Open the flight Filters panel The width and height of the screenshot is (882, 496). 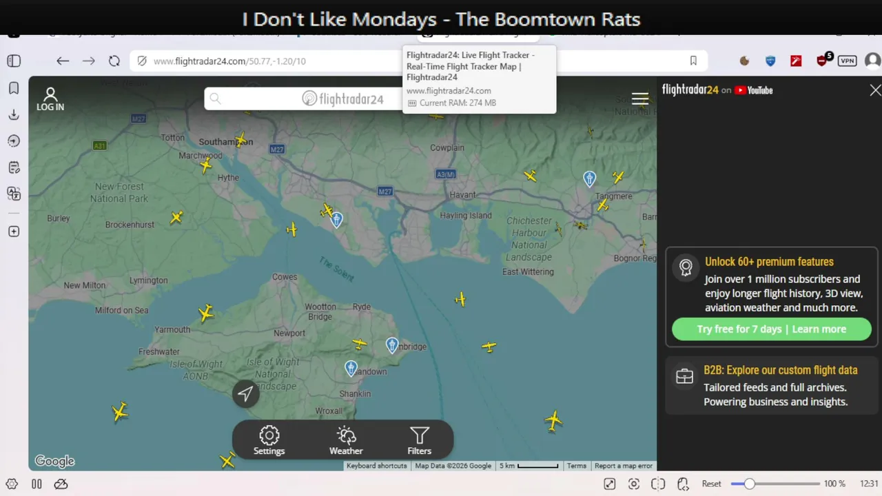[419, 440]
